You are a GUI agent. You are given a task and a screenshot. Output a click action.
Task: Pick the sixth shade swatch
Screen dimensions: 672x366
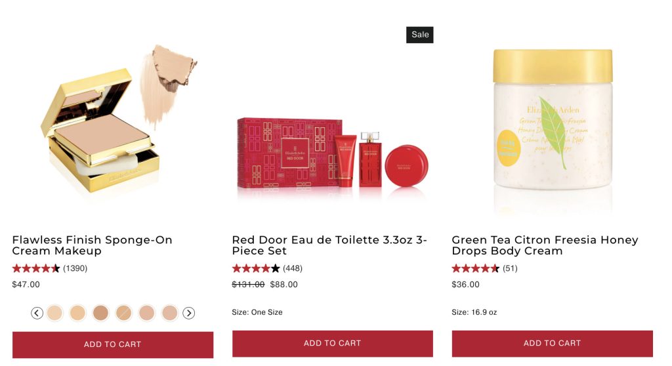point(170,314)
